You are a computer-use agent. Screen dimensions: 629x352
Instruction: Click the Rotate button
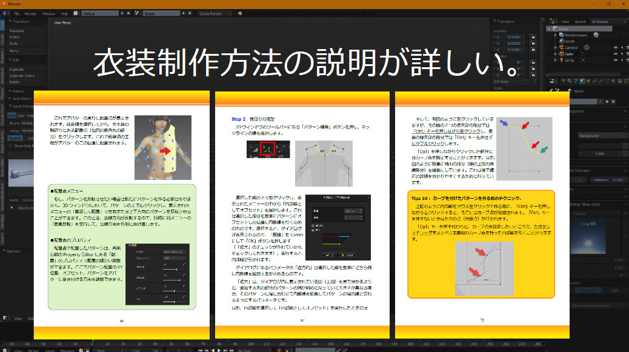coord(27,37)
